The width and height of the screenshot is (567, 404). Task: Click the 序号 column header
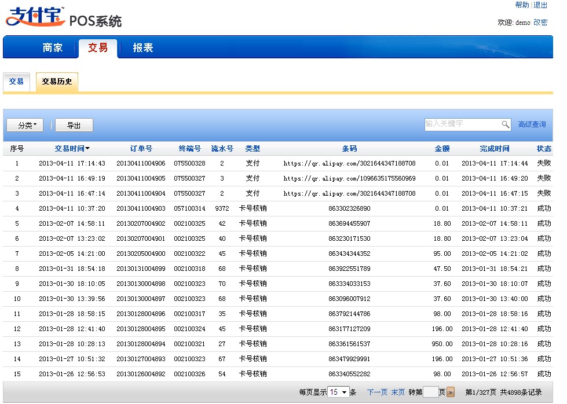[x=17, y=149]
